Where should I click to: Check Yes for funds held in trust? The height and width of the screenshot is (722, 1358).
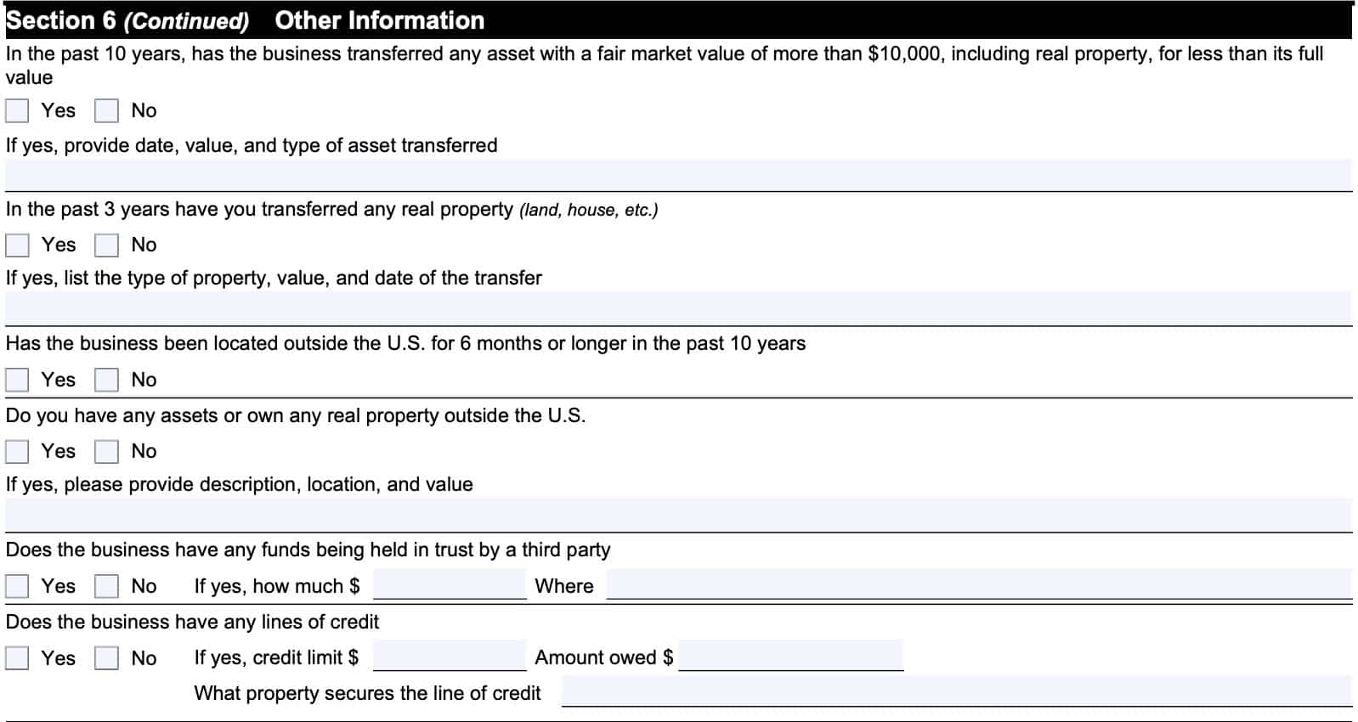click(x=17, y=586)
